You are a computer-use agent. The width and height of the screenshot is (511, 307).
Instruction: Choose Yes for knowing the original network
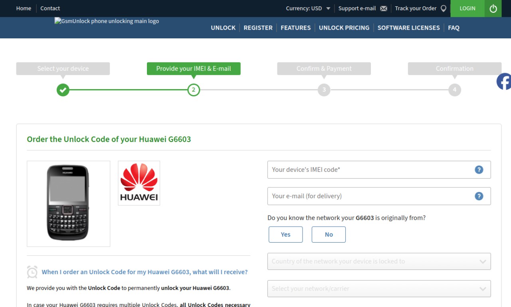[285, 235]
